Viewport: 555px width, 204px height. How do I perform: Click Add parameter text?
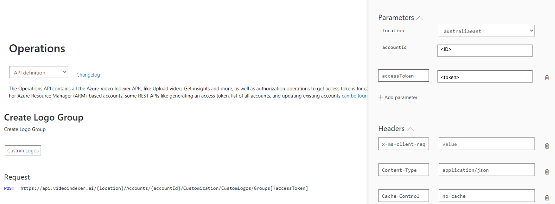click(401, 98)
